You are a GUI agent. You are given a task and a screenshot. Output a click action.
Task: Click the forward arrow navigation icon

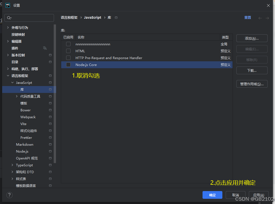coord(267,18)
